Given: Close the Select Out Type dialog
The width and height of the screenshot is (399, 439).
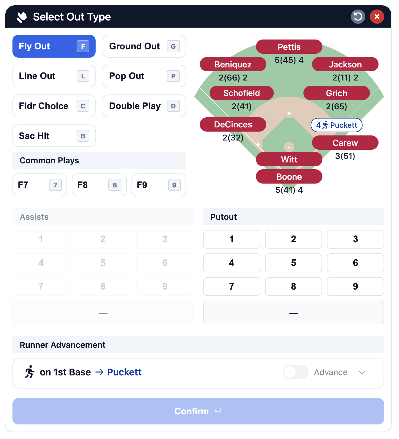Looking at the screenshot, I should pos(377,17).
